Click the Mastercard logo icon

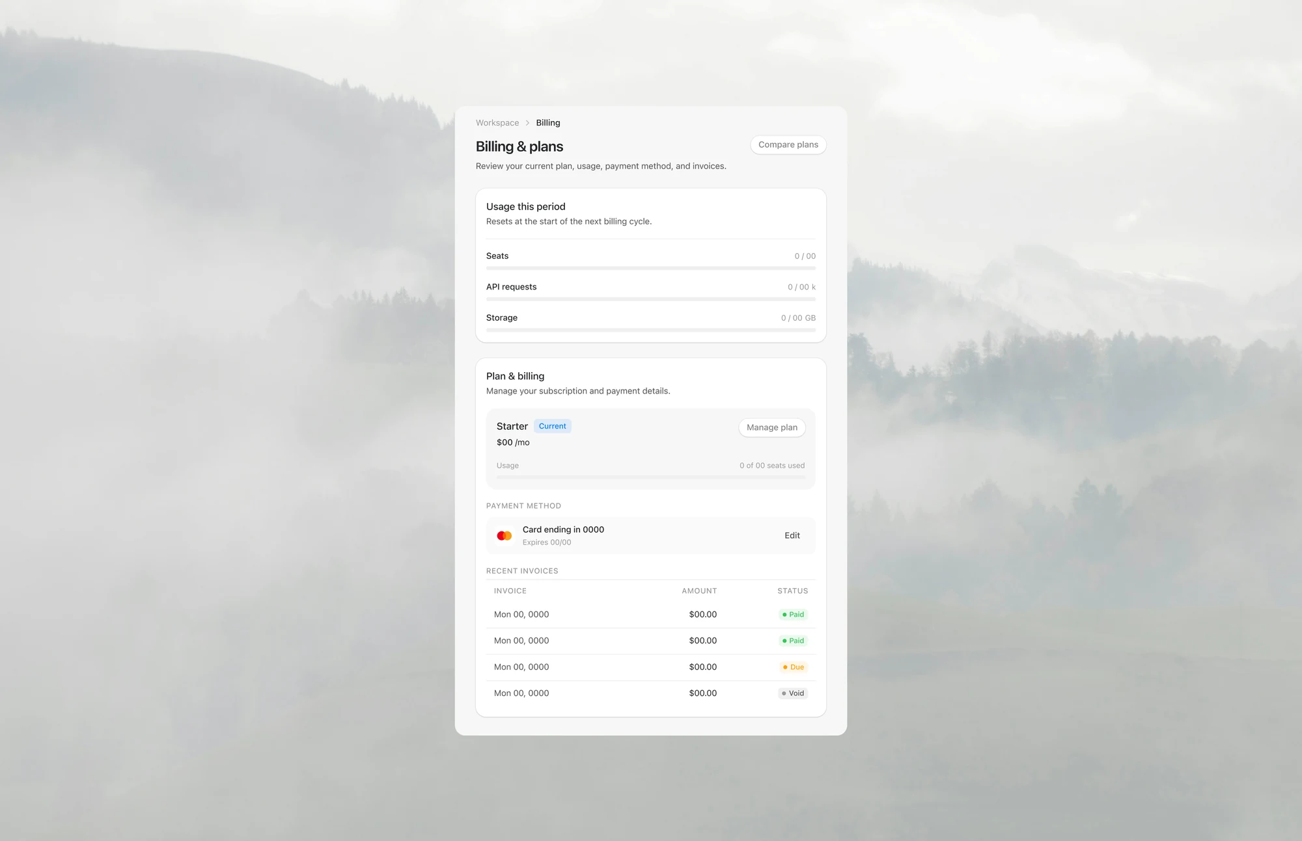505,536
